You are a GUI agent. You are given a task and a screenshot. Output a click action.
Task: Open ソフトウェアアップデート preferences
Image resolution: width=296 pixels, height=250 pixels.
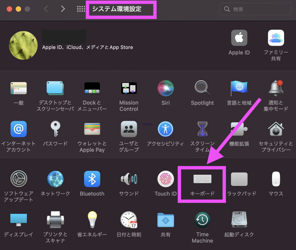(x=18, y=179)
